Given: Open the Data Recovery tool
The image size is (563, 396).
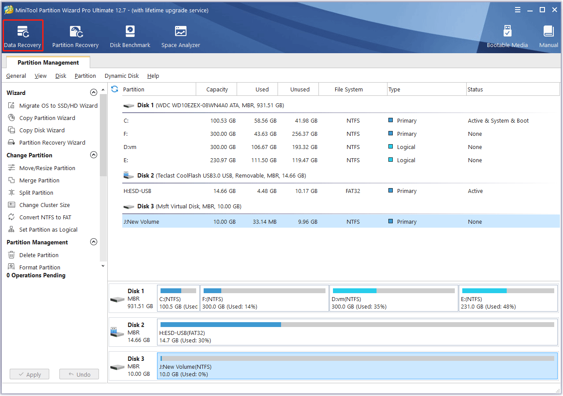Looking at the screenshot, I should (x=23, y=36).
